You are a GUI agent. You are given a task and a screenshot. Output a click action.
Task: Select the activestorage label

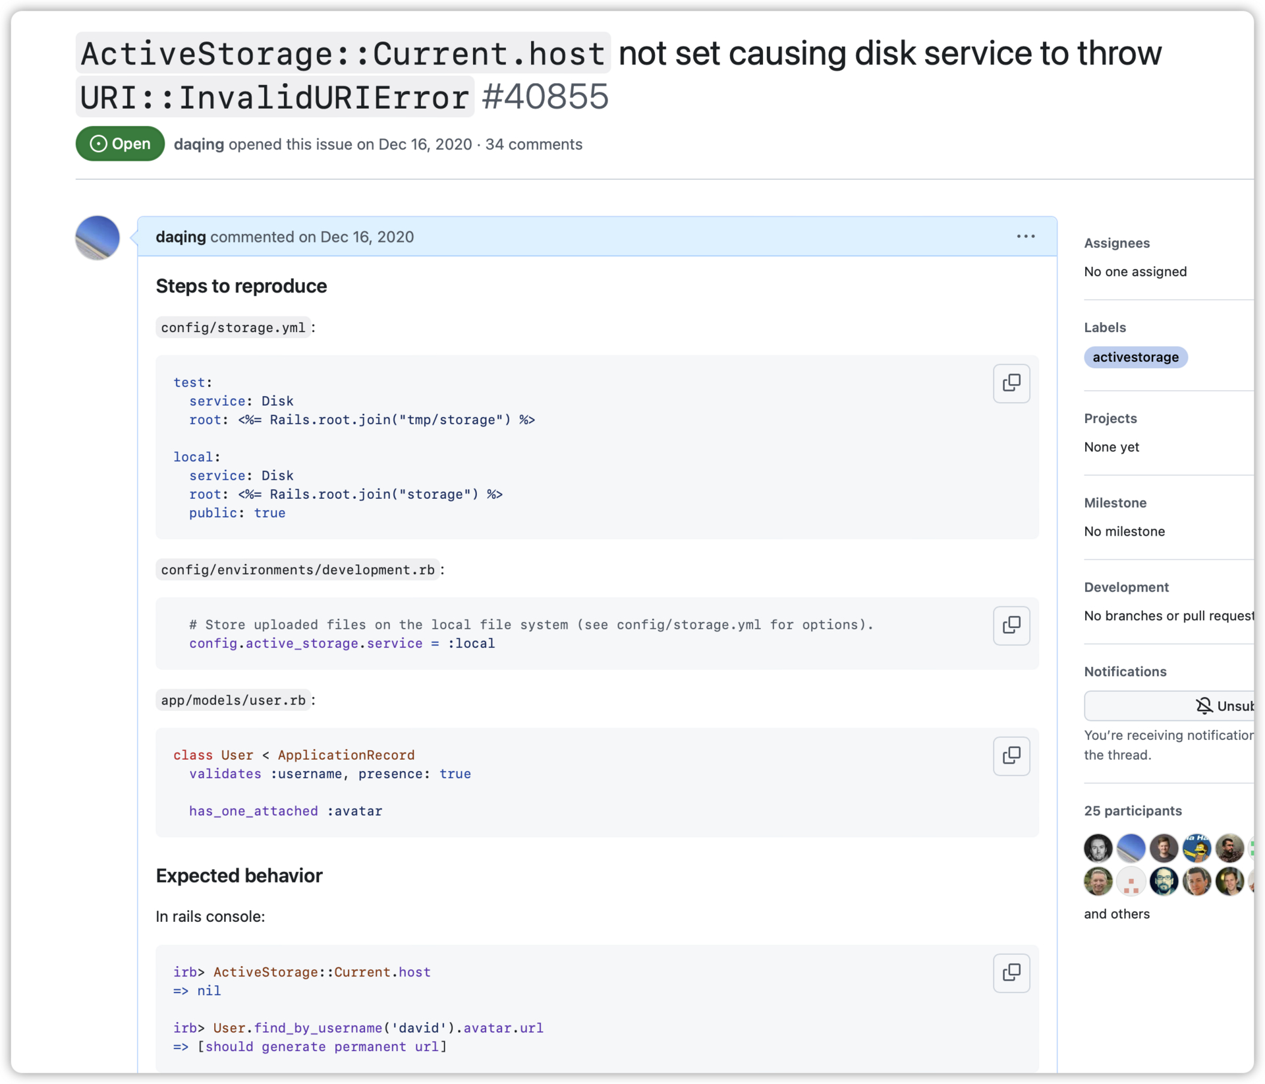pos(1135,357)
